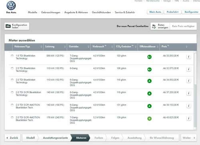The image size is (200, 145).
Task: Click the Probefahrt button
Action: pyautogui.click(x=172, y=12)
